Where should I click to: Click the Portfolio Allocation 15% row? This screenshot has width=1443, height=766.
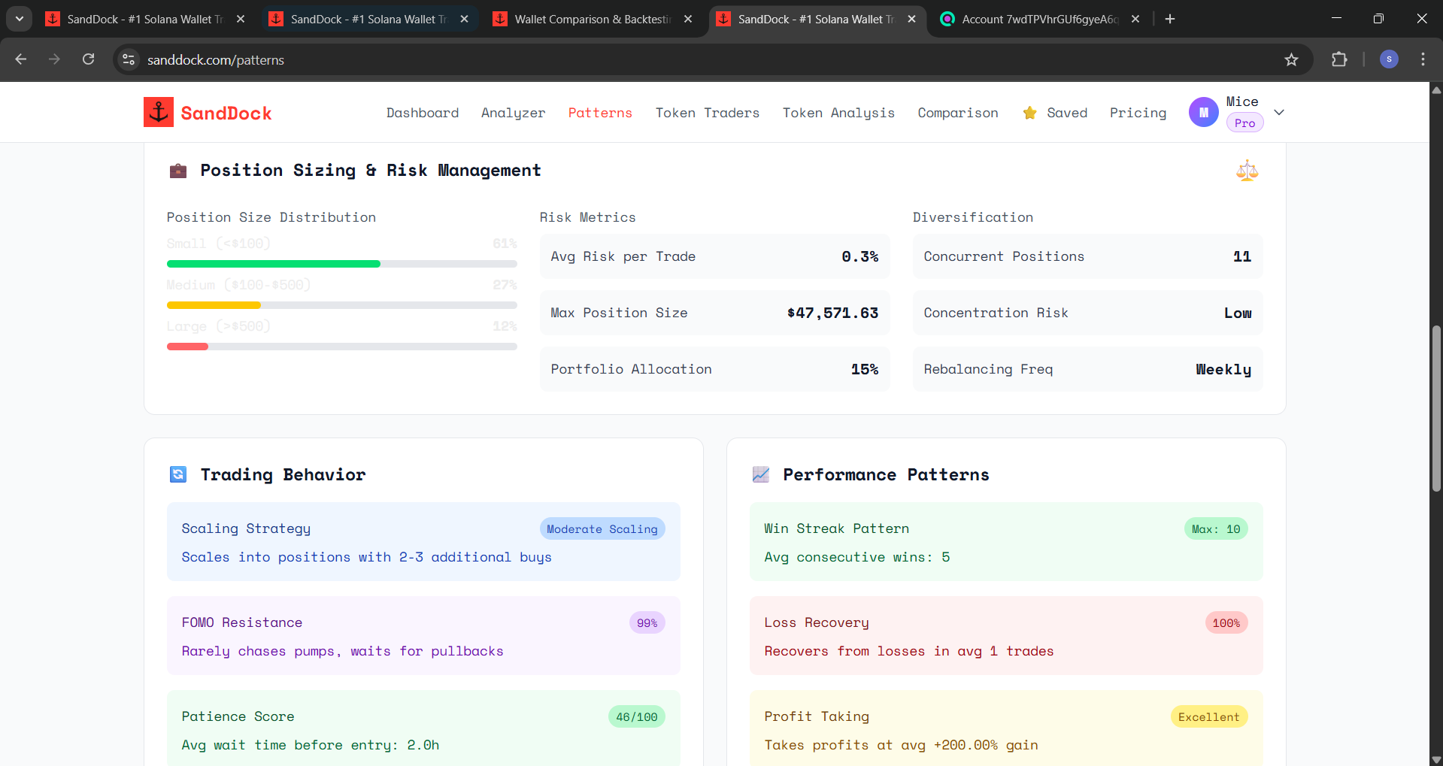pos(714,369)
